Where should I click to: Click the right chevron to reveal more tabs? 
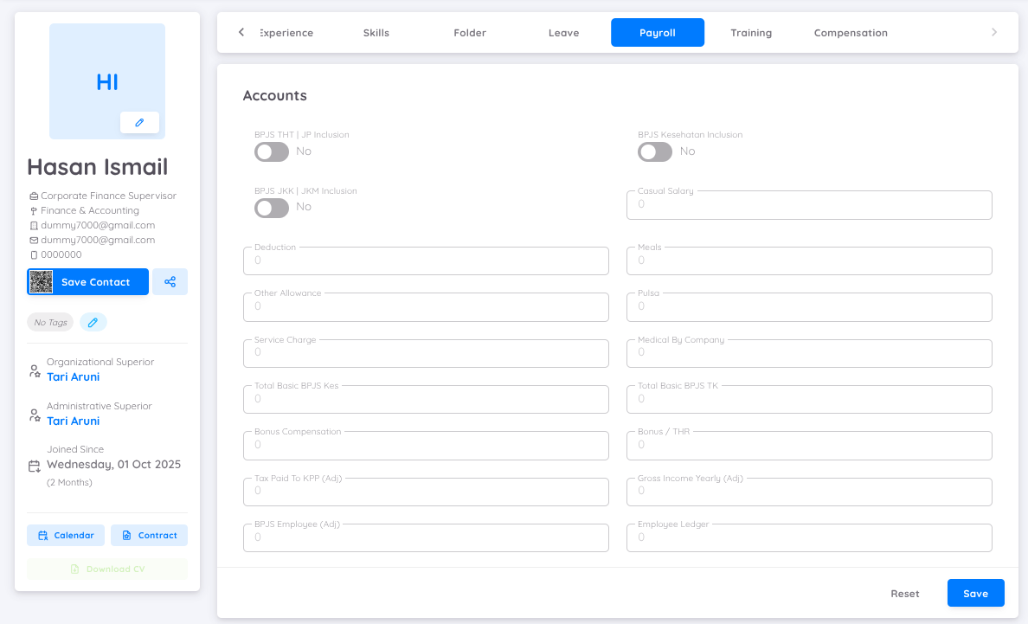[x=993, y=32]
